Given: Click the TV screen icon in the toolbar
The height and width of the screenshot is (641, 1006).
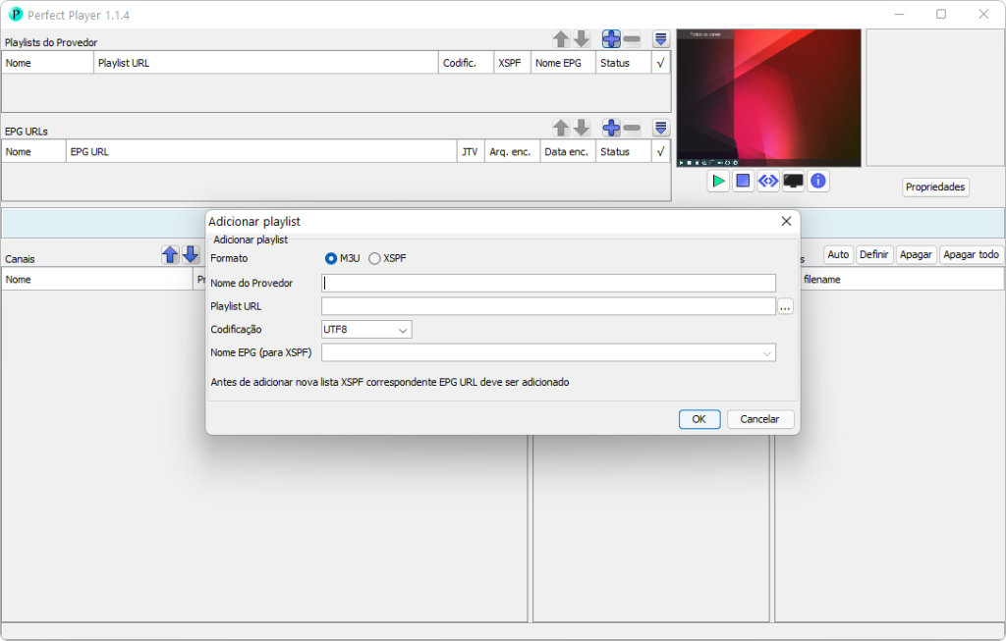Looking at the screenshot, I should point(792,181).
